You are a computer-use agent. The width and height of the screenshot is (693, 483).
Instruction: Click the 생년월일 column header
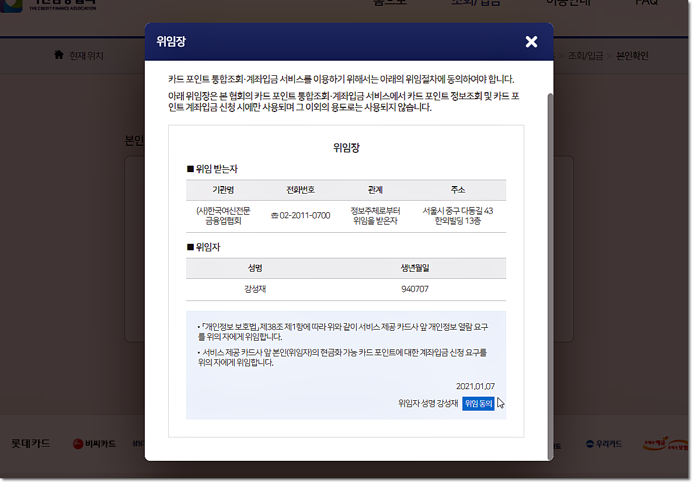(x=415, y=268)
